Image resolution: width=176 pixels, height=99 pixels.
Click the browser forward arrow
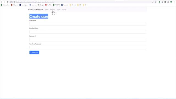4,2
